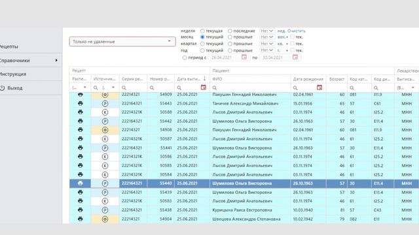Click the printer icon for recipe 55443
Screen dimensions: 419x235
point(80,103)
